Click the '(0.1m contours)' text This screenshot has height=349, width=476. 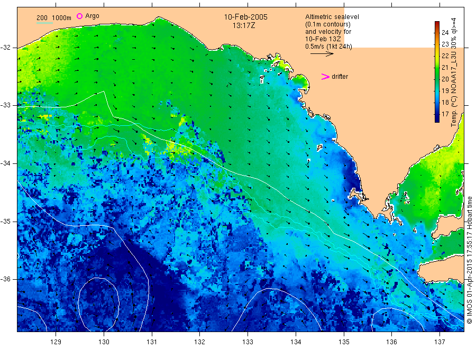(327, 24)
